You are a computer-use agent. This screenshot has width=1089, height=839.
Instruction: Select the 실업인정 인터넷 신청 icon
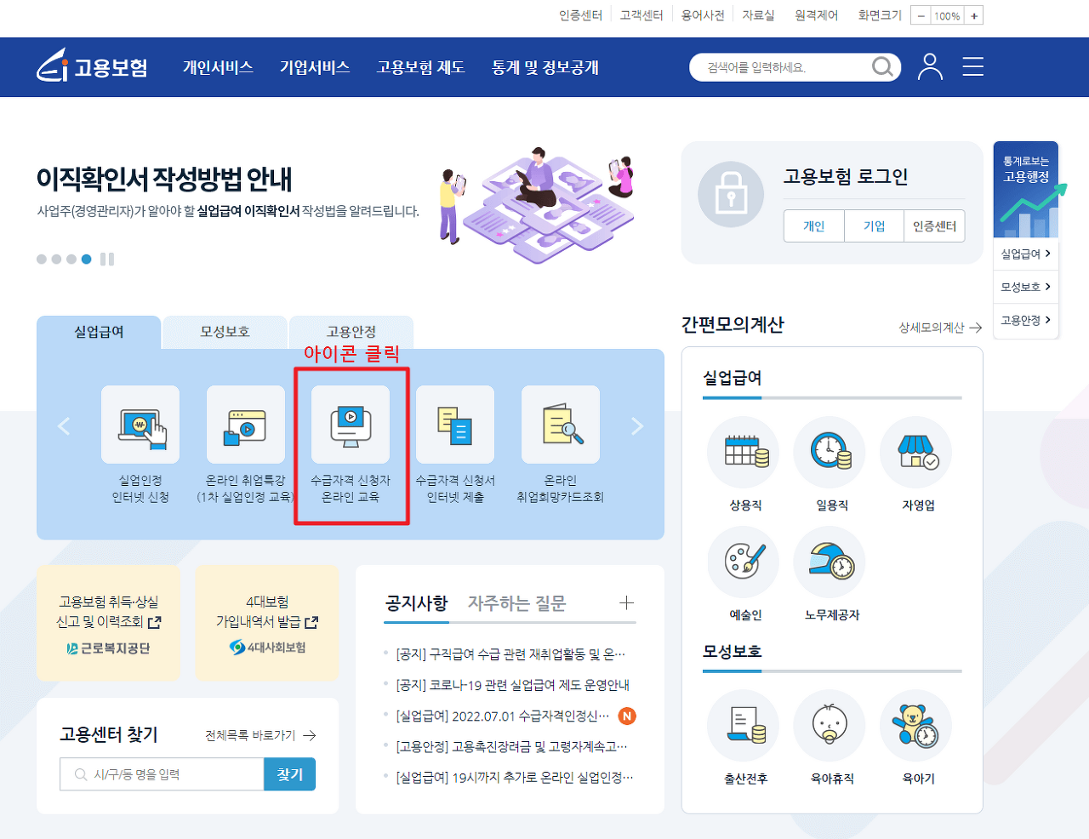coord(140,425)
